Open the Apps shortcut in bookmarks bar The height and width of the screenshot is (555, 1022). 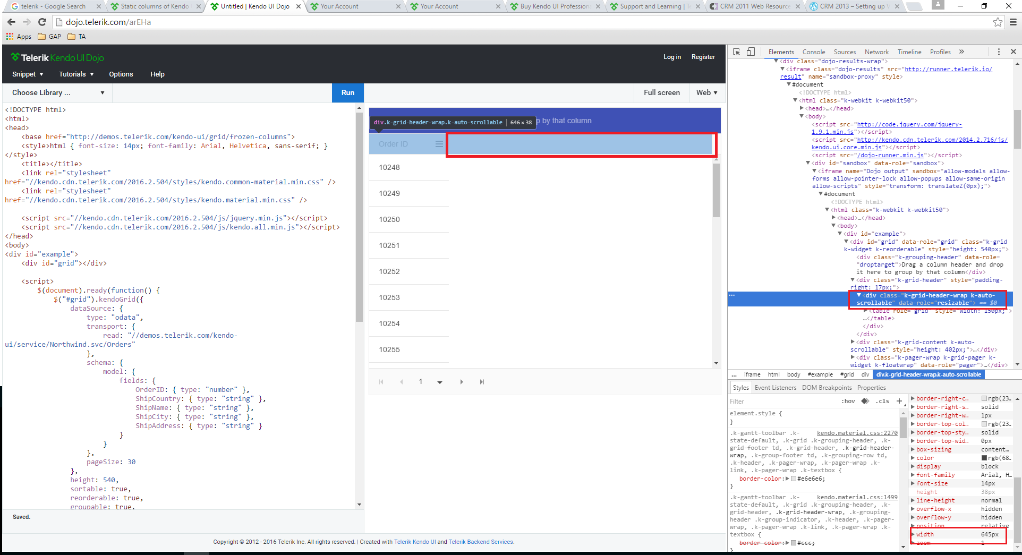pos(19,37)
